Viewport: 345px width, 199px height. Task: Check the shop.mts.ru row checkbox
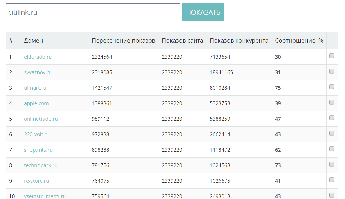tap(332, 149)
